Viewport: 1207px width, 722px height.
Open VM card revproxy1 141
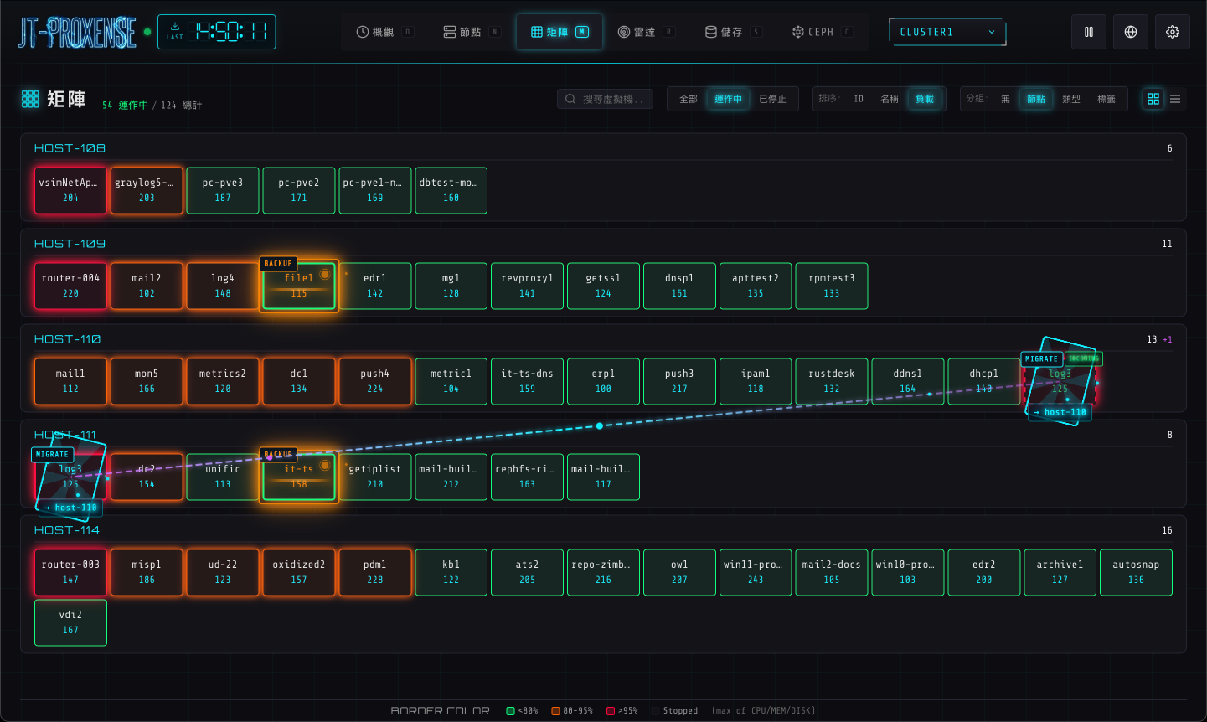click(527, 286)
